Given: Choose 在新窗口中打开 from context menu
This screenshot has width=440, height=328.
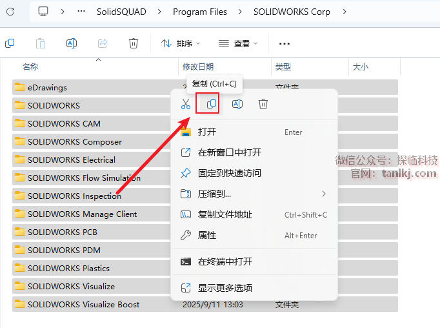Looking at the screenshot, I should 254,152.
